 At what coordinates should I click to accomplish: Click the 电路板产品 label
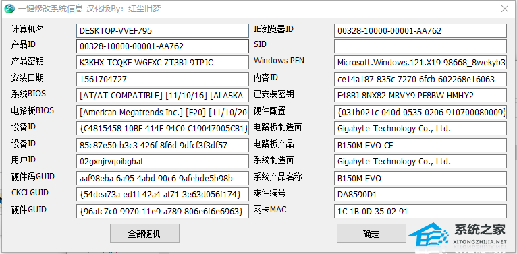click(x=273, y=144)
